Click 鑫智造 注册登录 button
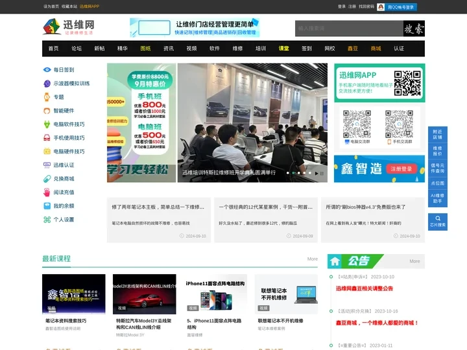The image size is (467, 350). pyautogui.click(x=401, y=169)
